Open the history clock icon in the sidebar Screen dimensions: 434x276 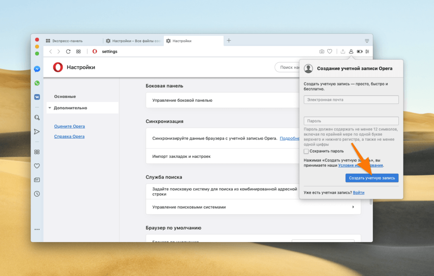[x=37, y=194]
